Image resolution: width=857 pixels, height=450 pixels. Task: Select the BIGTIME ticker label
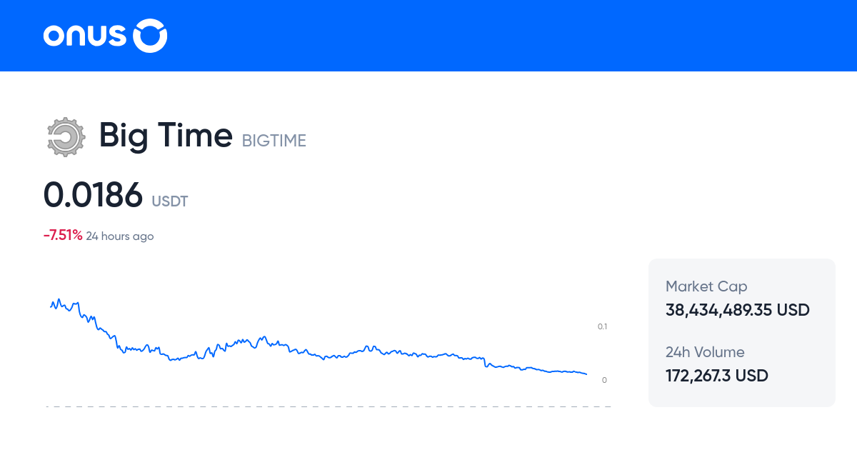click(x=274, y=141)
